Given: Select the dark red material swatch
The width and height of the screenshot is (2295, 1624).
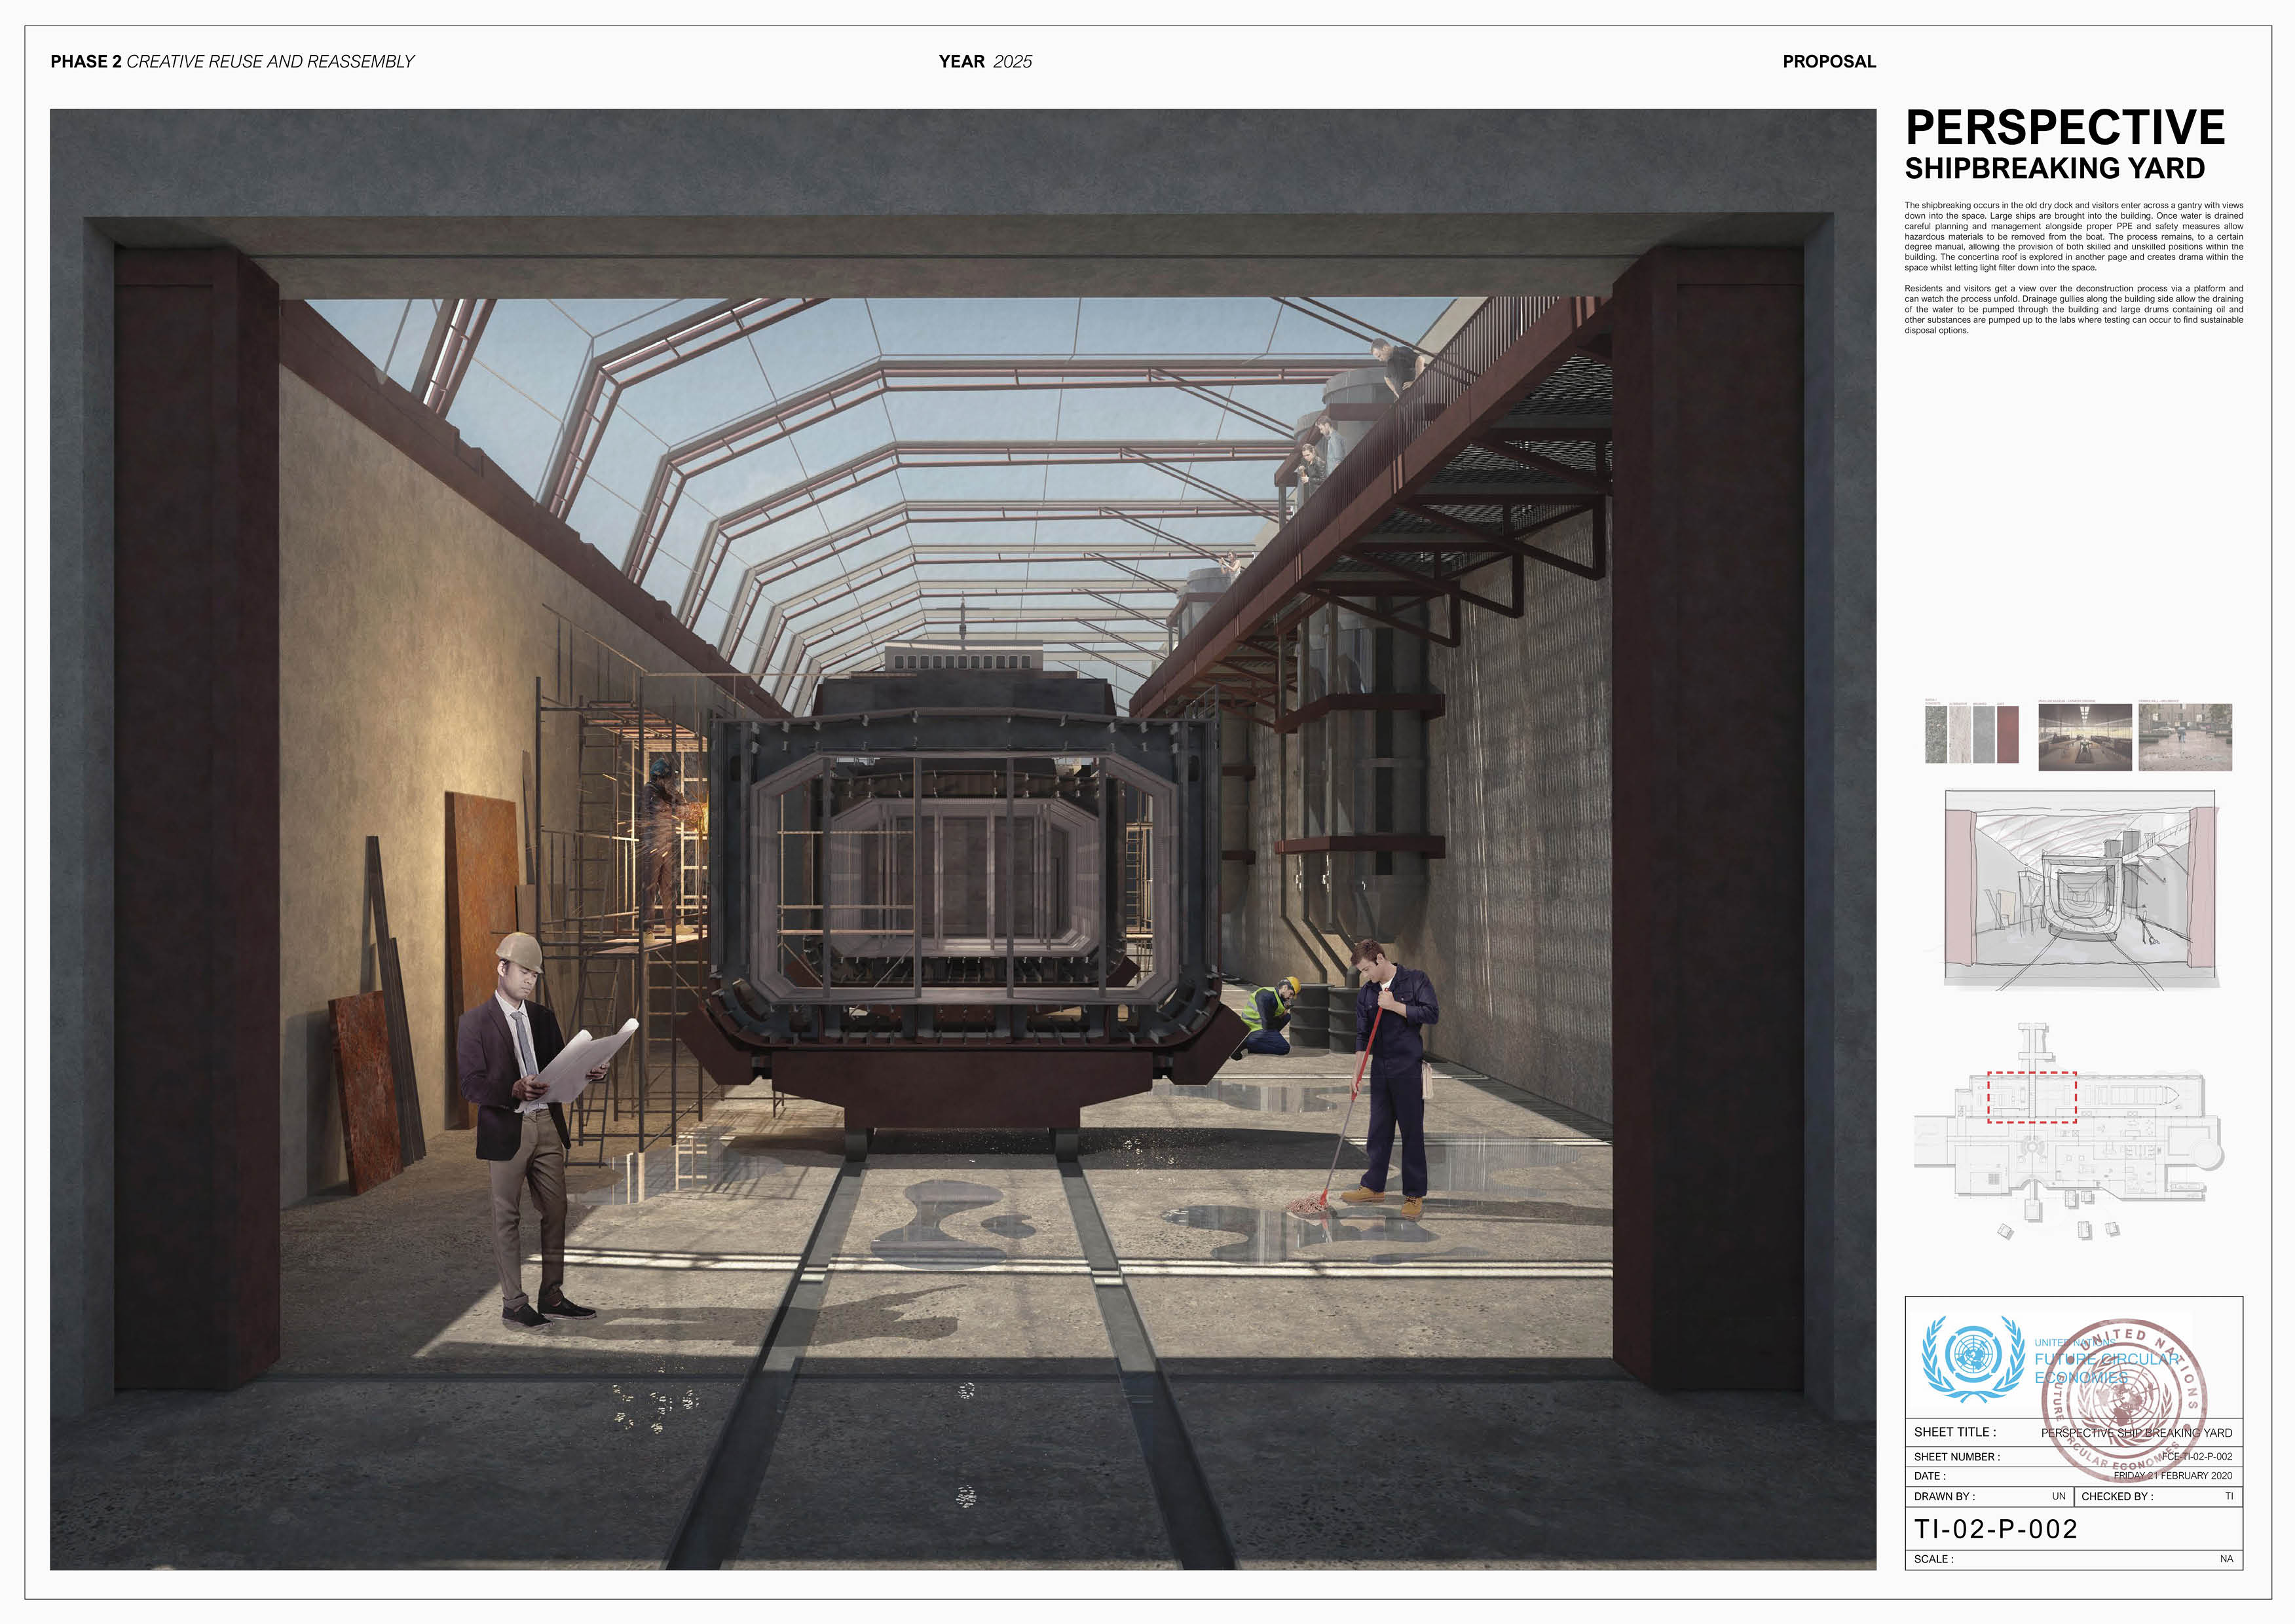Looking at the screenshot, I should [2007, 735].
